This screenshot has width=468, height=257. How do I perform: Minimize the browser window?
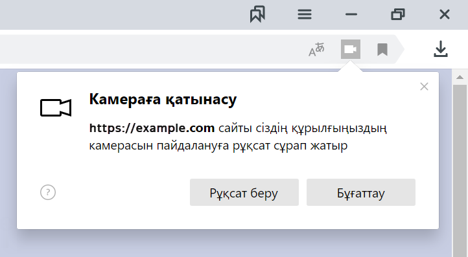(x=351, y=14)
